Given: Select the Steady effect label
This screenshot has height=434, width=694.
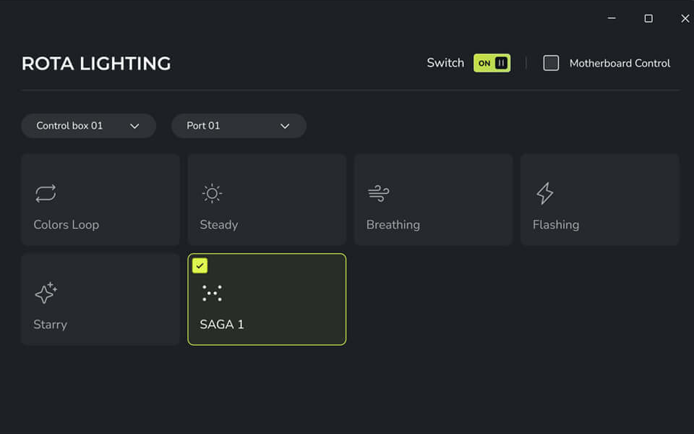Looking at the screenshot, I should pyautogui.click(x=218, y=224).
